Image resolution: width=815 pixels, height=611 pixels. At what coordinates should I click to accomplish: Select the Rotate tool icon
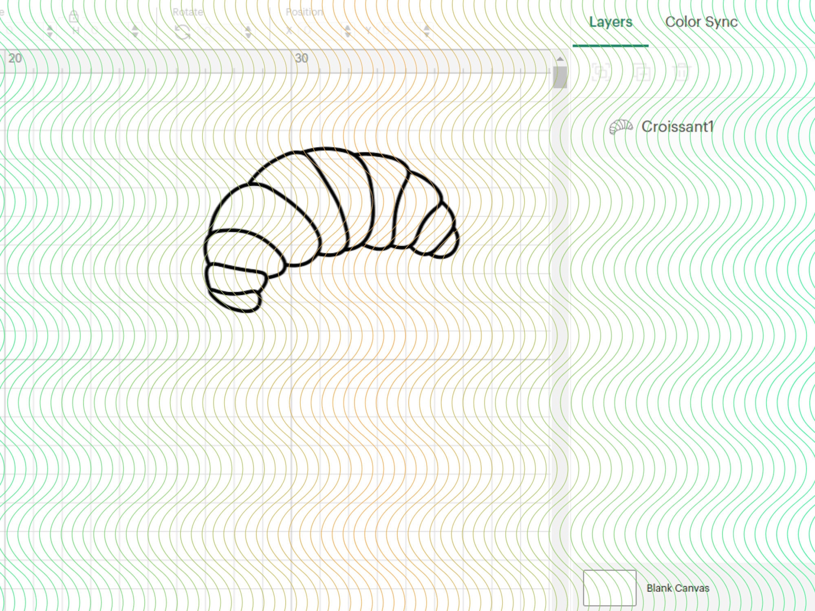tap(183, 33)
